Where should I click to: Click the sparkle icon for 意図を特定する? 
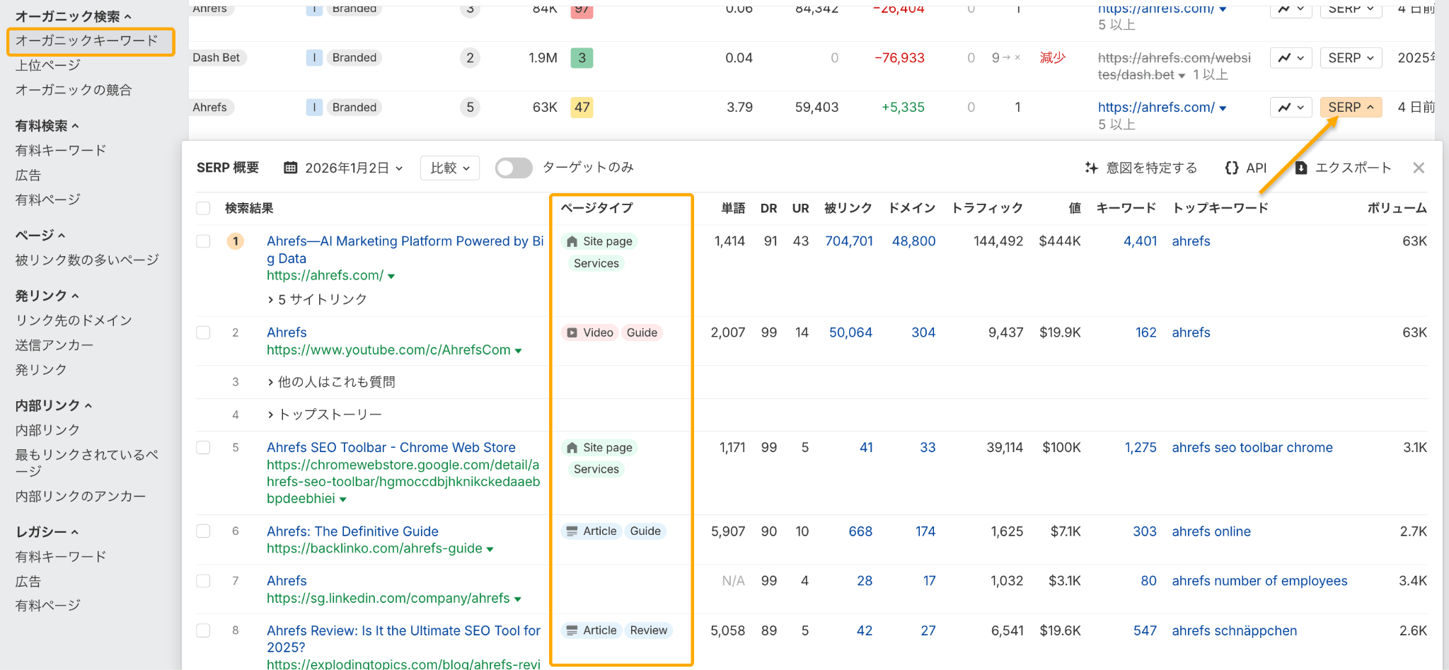[1091, 168]
